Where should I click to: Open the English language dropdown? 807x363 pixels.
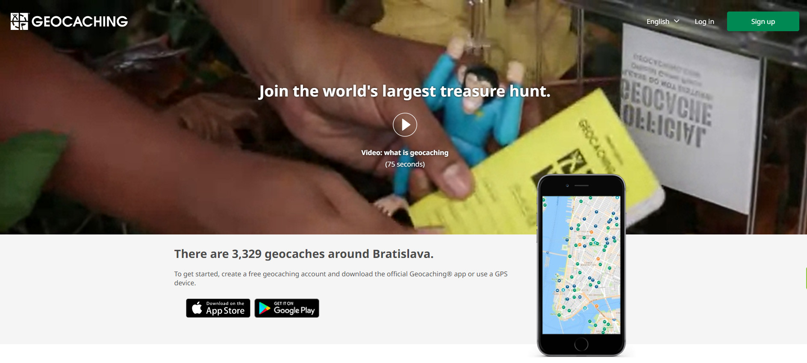click(663, 21)
